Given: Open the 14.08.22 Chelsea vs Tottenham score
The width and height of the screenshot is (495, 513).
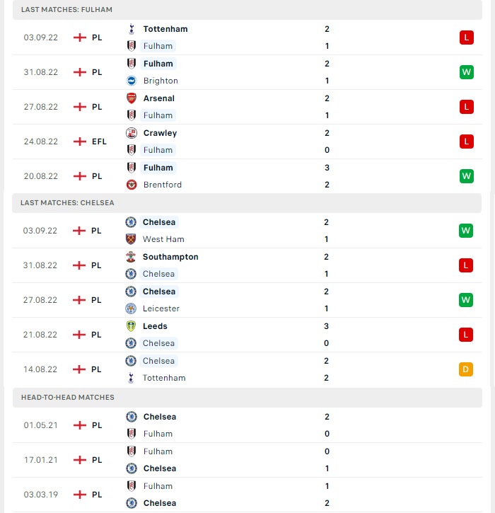Looking at the screenshot, I should pyautogui.click(x=326, y=369).
